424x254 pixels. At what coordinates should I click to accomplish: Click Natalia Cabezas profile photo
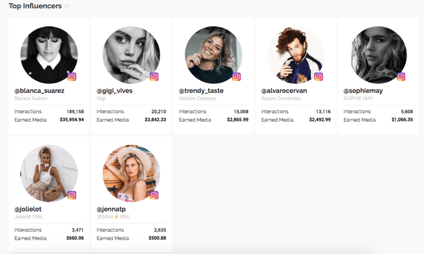(x=214, y=55)
